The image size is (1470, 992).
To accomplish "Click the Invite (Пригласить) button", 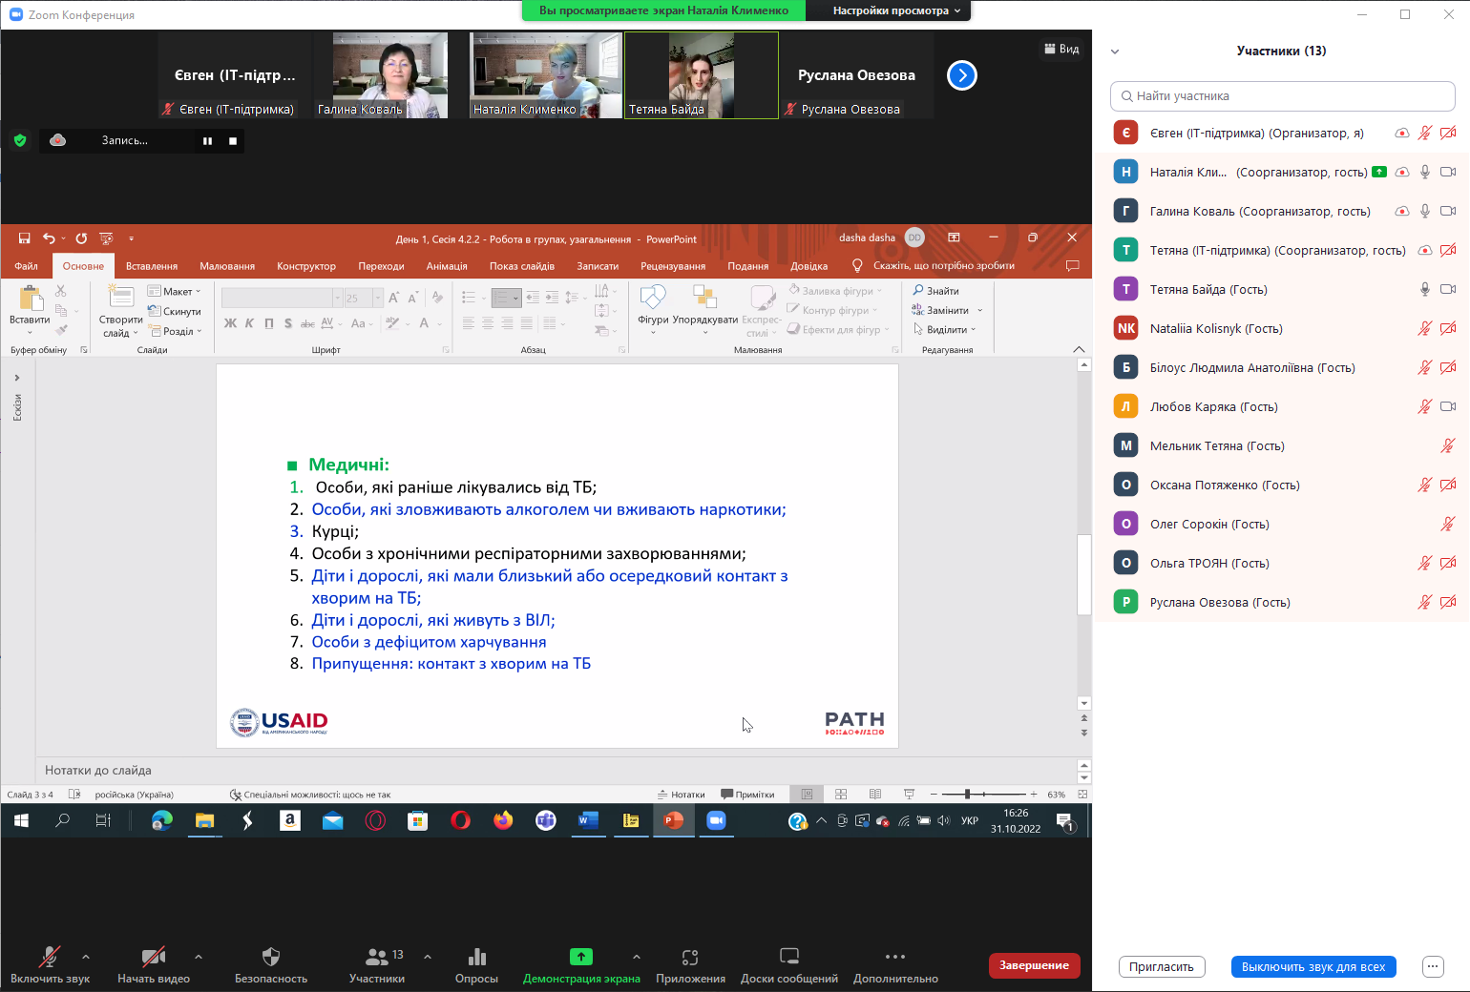I will pos(1161,967).
